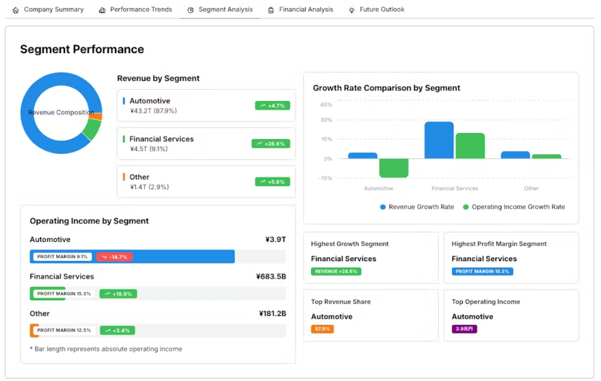
Task: Click the PROFIT MARGIN 9.1% badge
Action: (62, 256)
